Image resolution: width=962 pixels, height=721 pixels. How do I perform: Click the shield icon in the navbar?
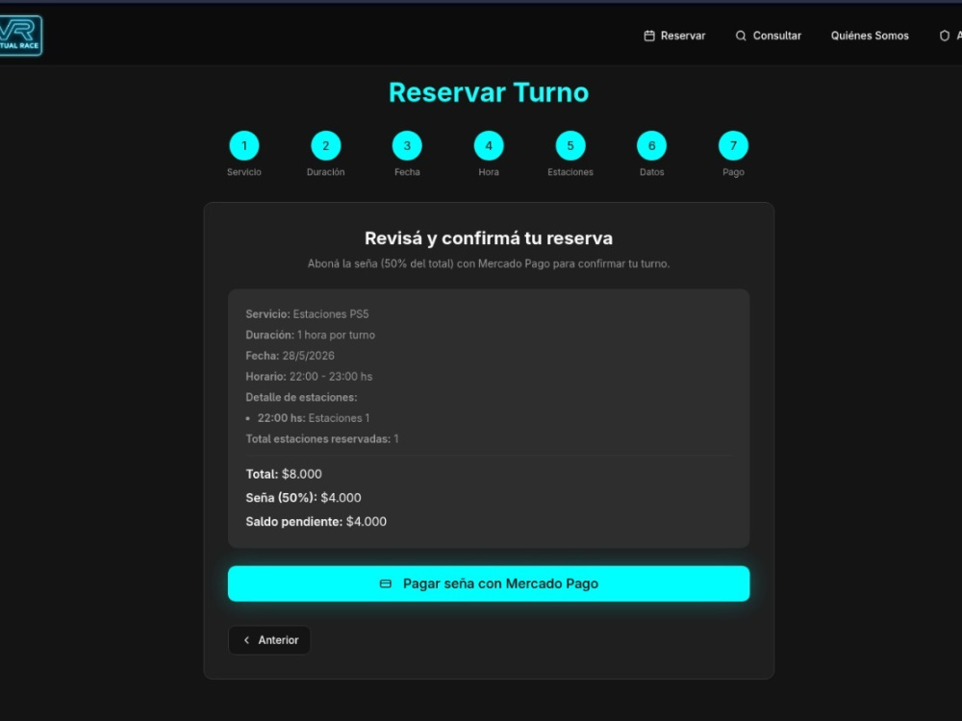(945, 36)
